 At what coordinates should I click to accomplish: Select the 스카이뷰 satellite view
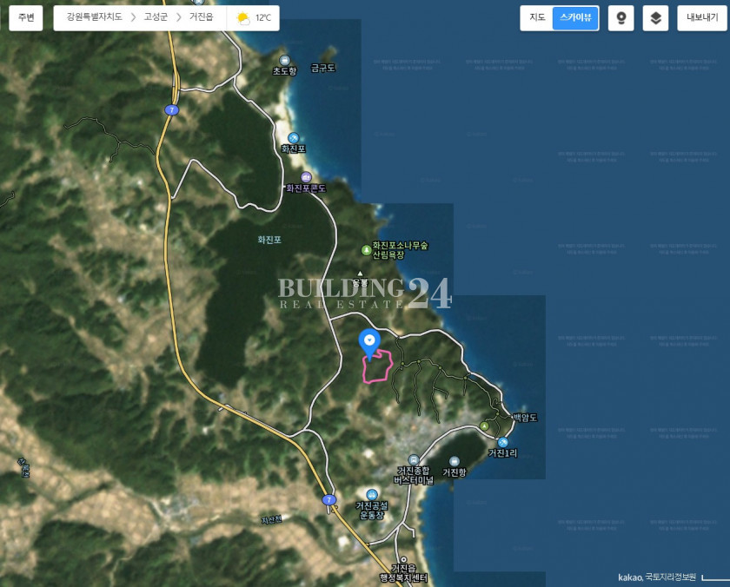575,17
